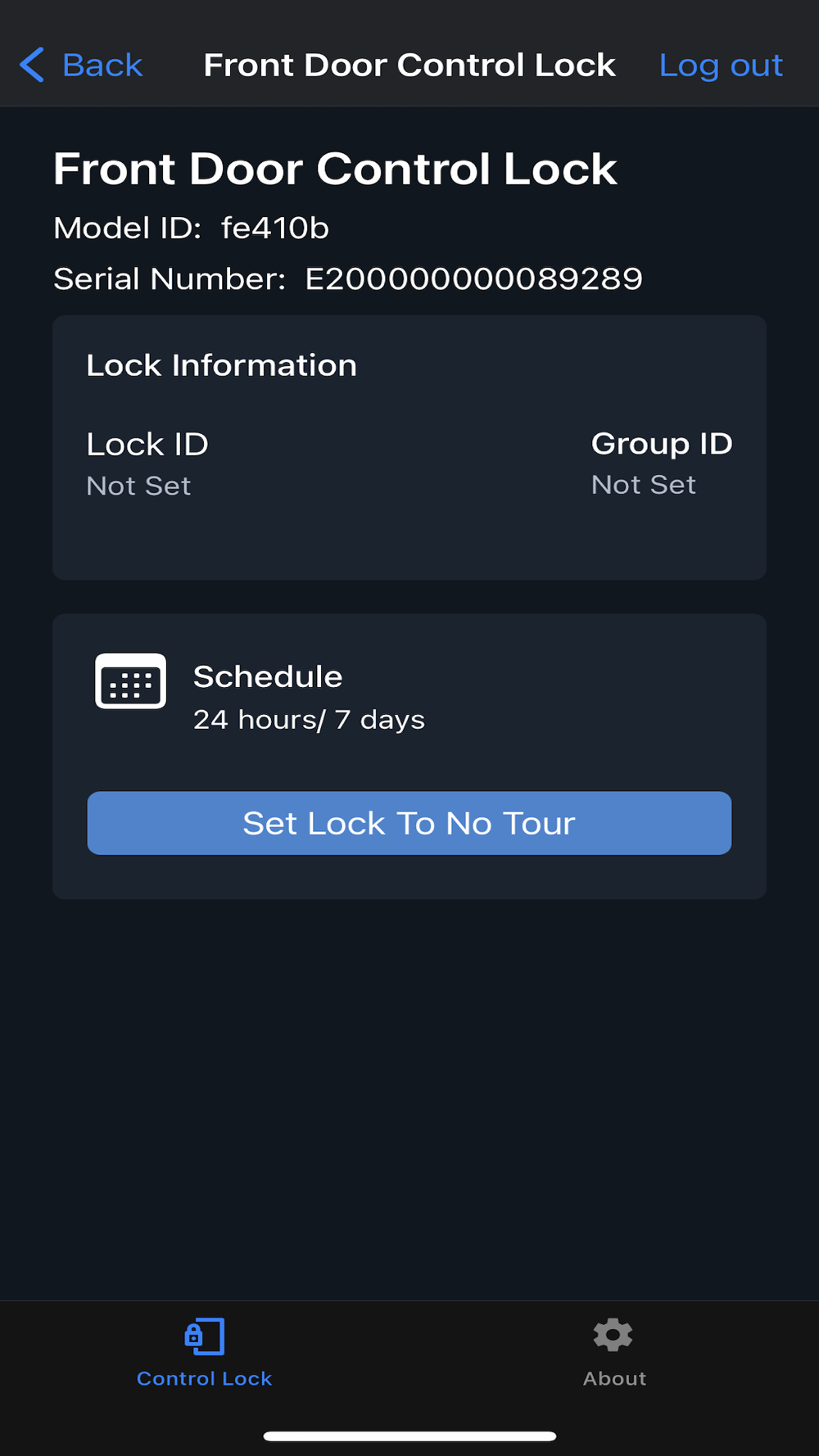Screen dimensions: 819x1456
Task: Switch to the About tab label
Action: pyautogui.click(x=614, y=1379)
